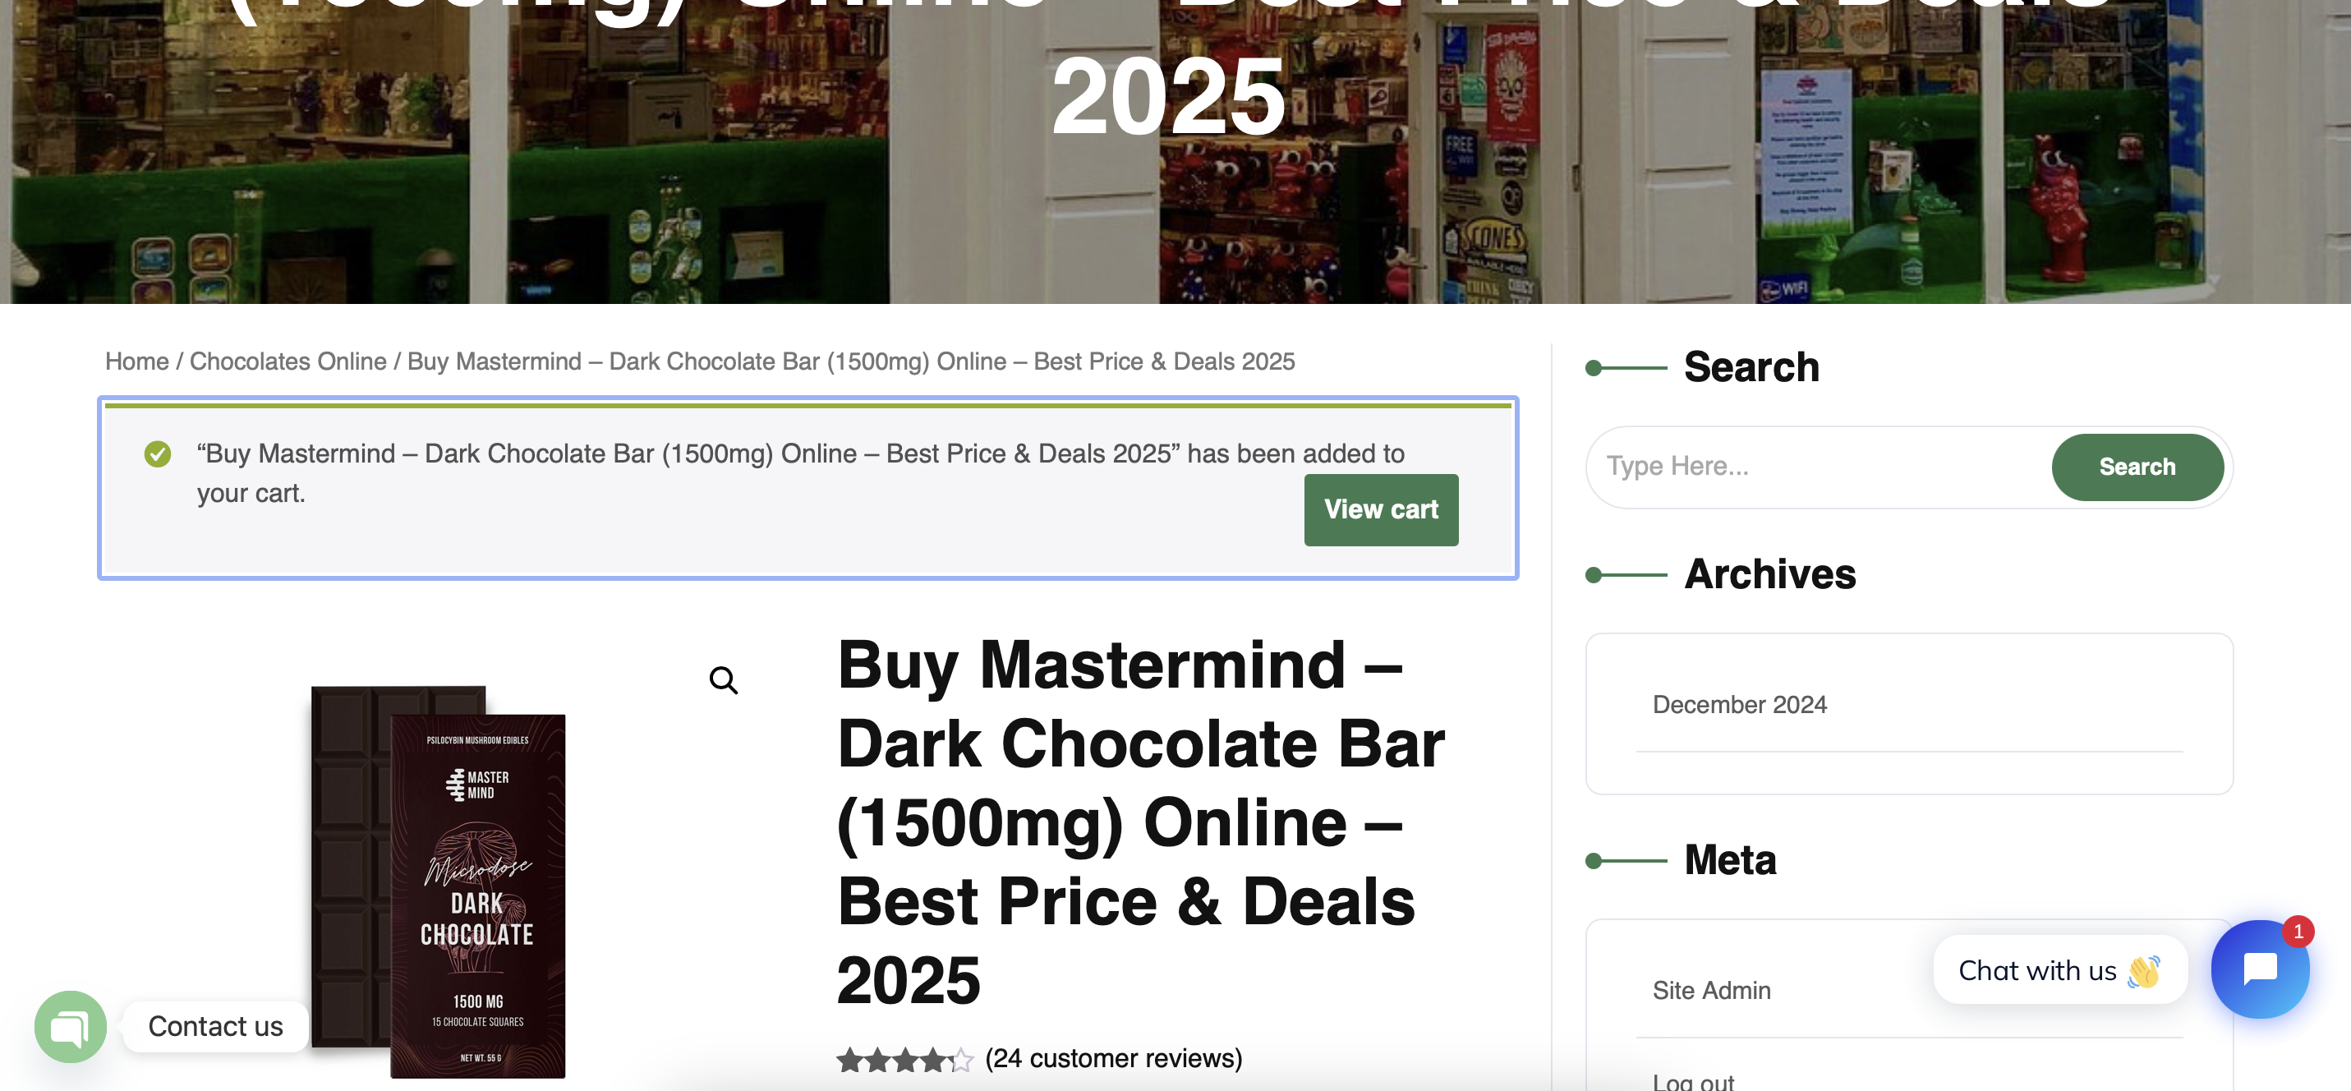Click the Search section marker dot
The width and height of the screenshot is (2351, 1091).
(x=1594, y=368)
